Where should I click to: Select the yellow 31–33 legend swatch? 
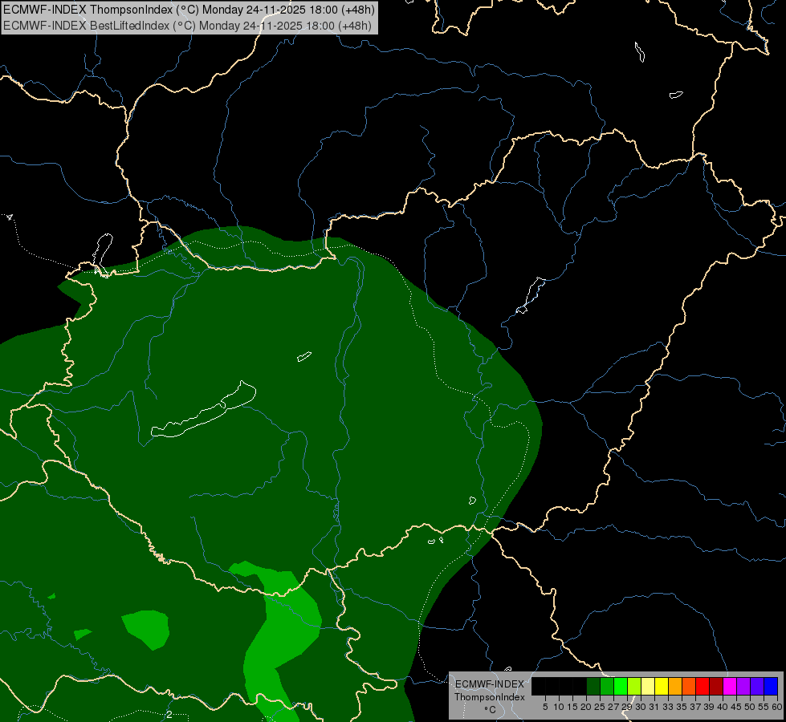(662, 686)
